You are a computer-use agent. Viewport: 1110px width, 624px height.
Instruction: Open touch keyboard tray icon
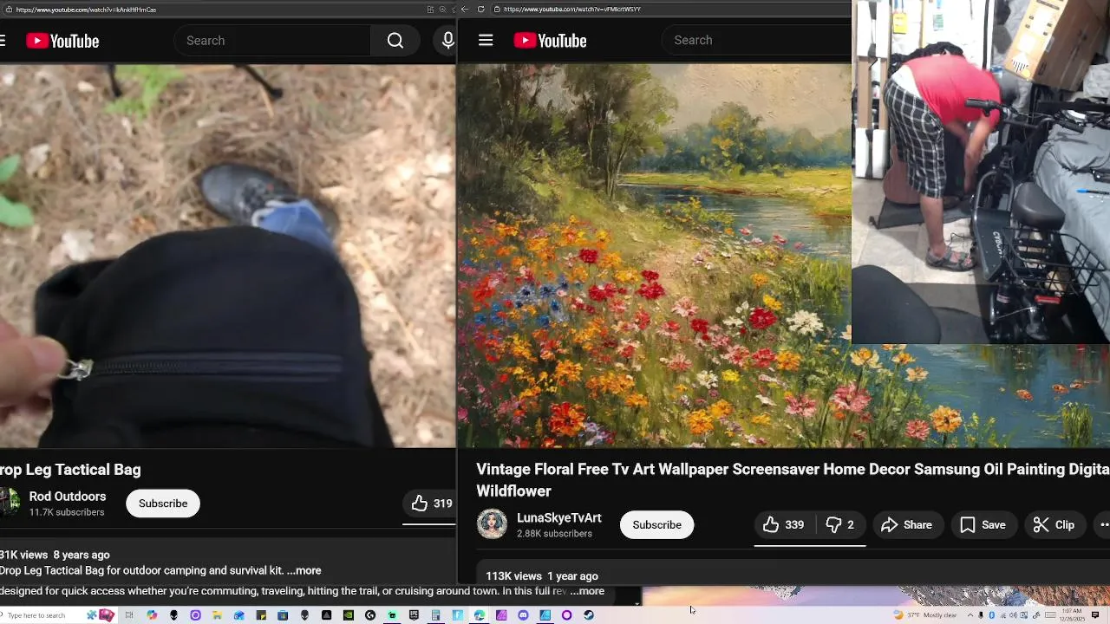coord(1050,615)
